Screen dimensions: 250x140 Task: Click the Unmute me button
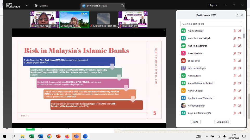tap(223, 122)
